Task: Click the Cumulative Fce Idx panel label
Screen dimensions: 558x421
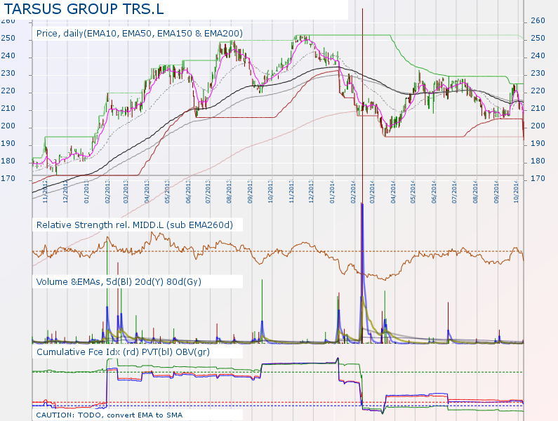Action: pos(123,351)
